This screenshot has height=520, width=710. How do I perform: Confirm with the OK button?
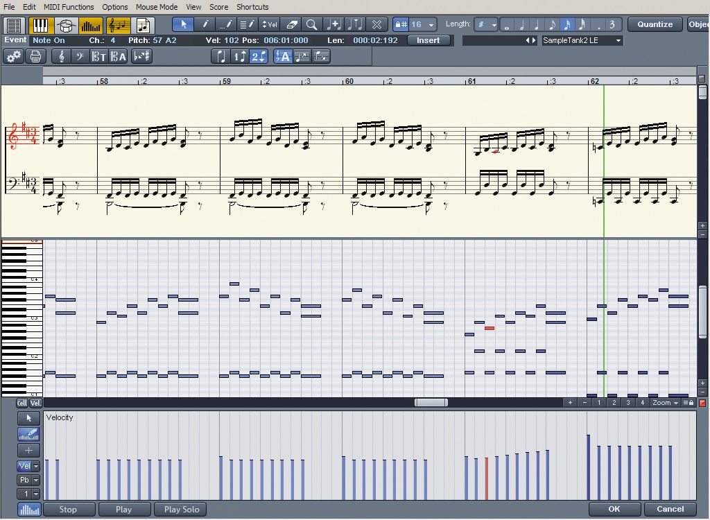tap(614, 509)
